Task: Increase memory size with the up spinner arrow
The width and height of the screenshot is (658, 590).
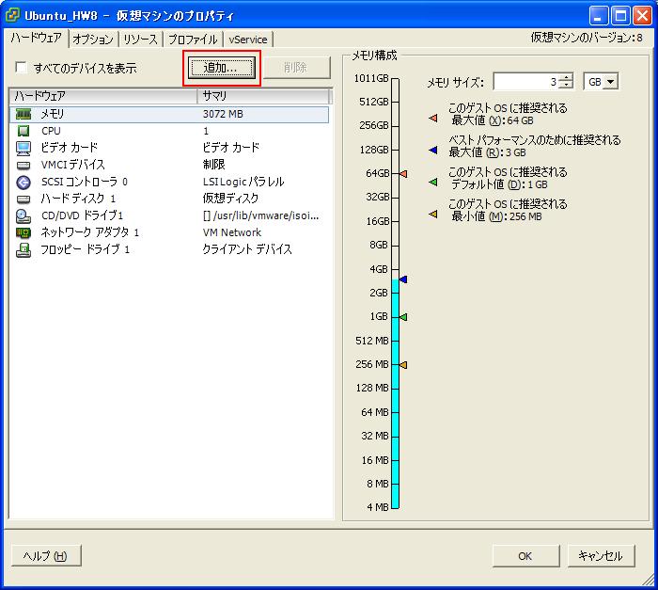Action: (567, 78)
